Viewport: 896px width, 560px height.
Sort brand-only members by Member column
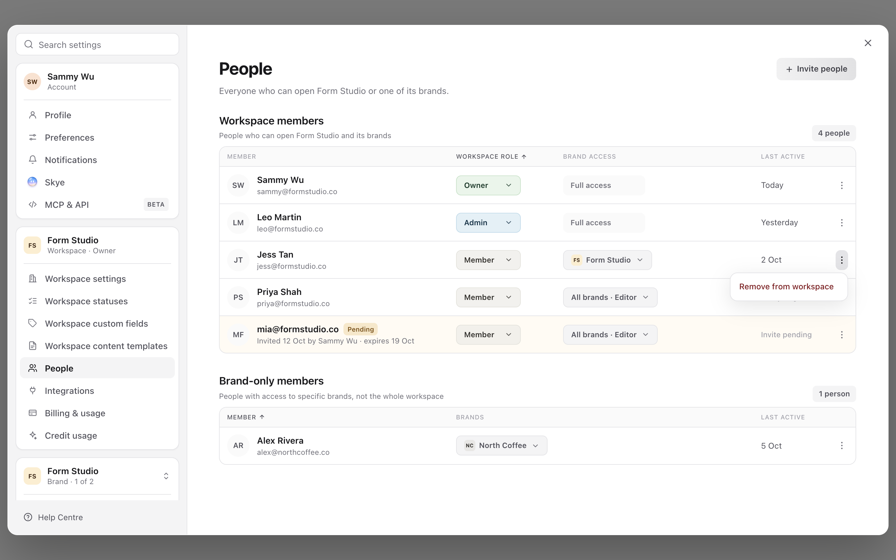tap(246, 418)
